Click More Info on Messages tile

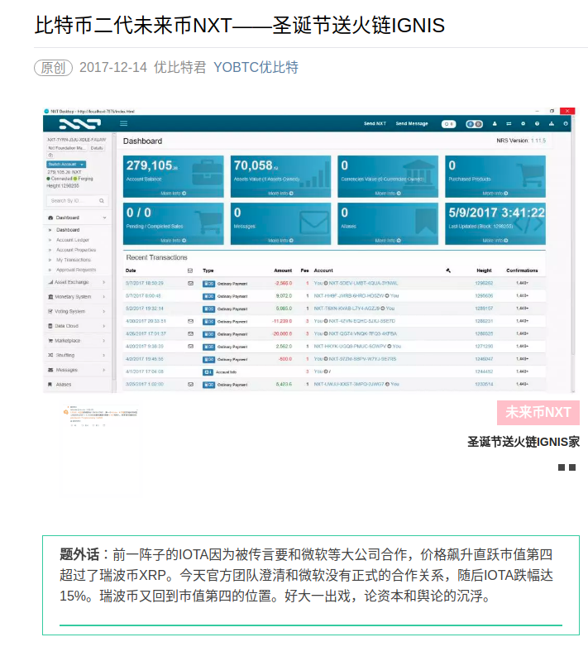(x=280, y=241)
